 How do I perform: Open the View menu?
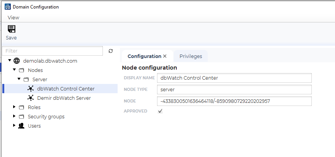[x=14, y=17]
